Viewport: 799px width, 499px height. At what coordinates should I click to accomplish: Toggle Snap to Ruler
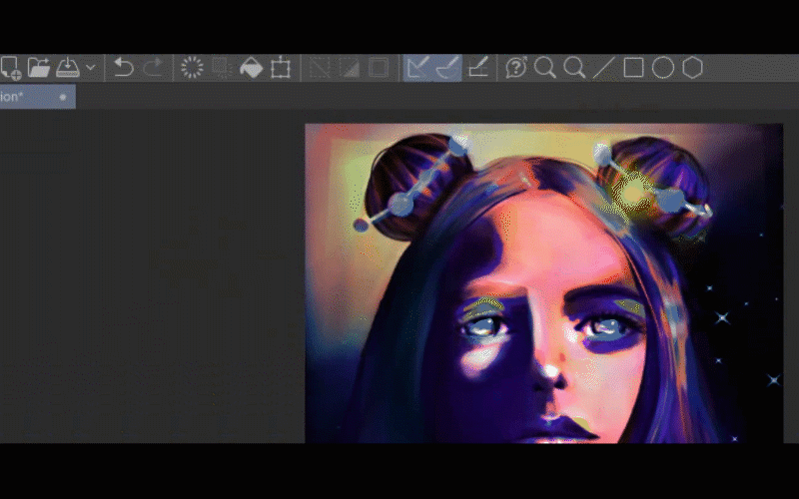tap(417, 68)
